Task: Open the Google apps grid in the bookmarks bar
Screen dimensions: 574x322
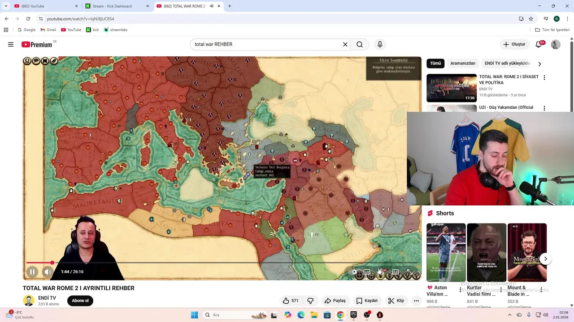Action: point(6,30)
